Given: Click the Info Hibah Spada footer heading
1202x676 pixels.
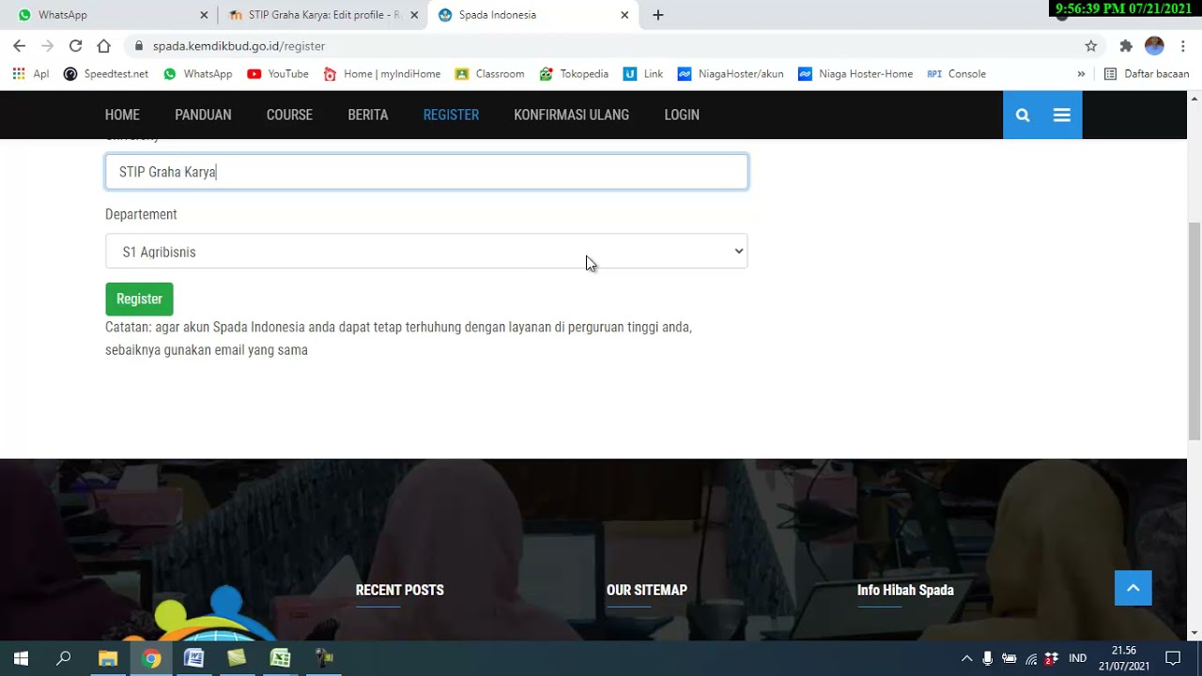Looking at the screenshot, I should pos(905,591).
